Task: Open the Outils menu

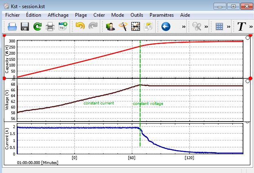Action: pyautogui.click(x=137, y=15)
